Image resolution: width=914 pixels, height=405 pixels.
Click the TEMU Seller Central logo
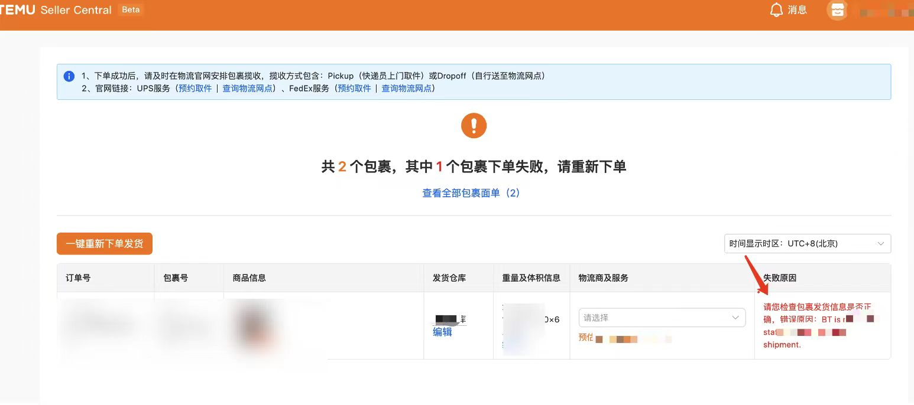pyautogui.click(x=56, y=10)
